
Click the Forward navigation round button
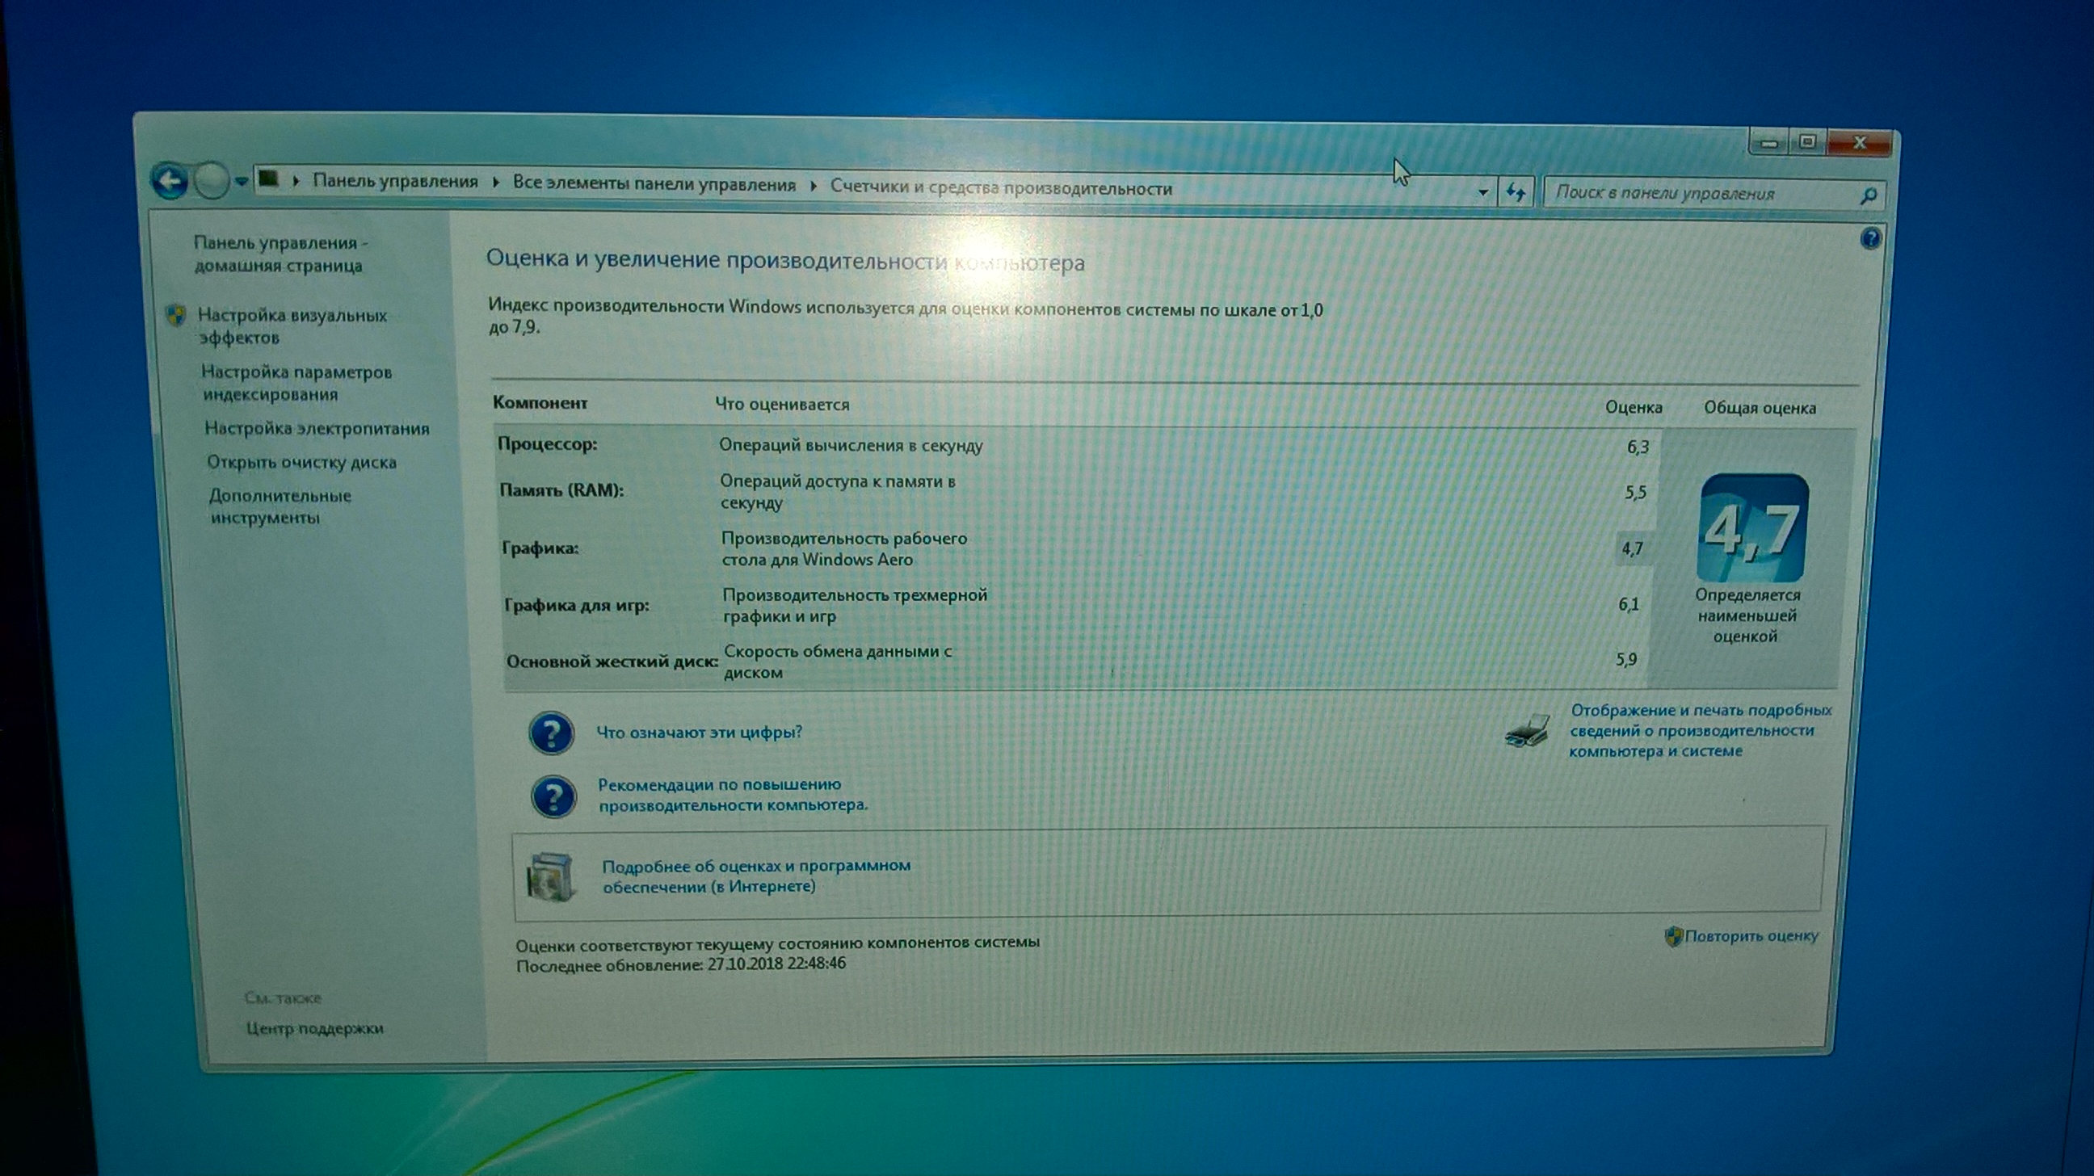(212, 181)
